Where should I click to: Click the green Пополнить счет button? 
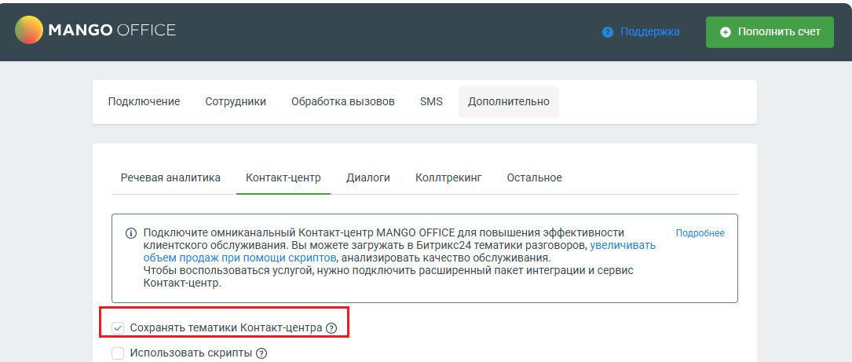tap(770, 32)
